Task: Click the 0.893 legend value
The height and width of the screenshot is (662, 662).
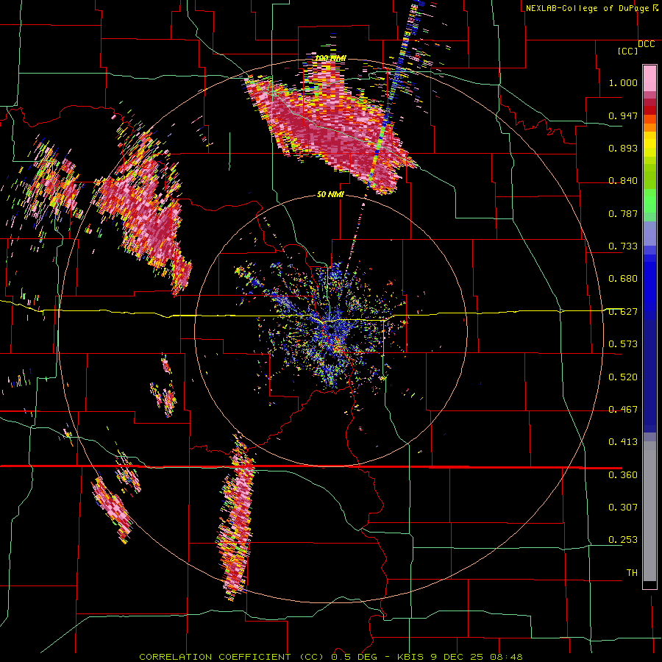Action: point(623,148)
